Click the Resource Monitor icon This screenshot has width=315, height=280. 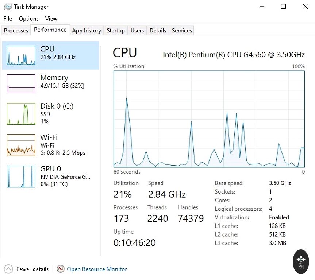point(61,269)
